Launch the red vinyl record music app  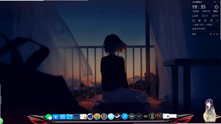pyautogui.click(x=159, y=116)
